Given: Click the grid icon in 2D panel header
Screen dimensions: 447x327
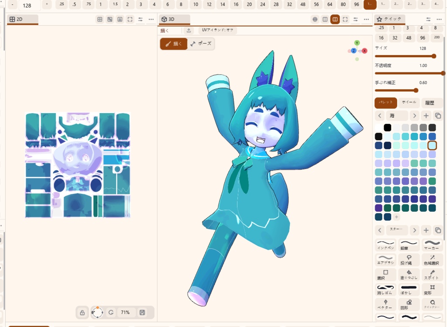Looking at the screenshot, I should click(x=100, y=19).
